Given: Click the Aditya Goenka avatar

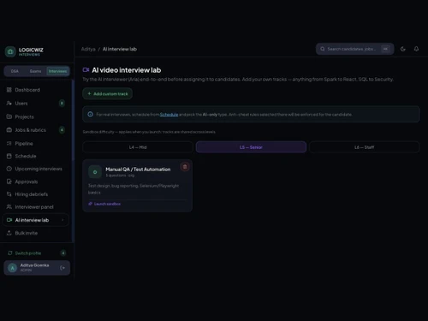Looking at the screenshot, I should point(13,268).
